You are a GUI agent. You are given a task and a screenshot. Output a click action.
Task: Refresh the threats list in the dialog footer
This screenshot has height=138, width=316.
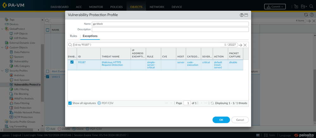tap(212, 103)
